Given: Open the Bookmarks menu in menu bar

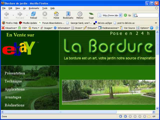Looking at the screenshot, I should click(x=34, y=8).
